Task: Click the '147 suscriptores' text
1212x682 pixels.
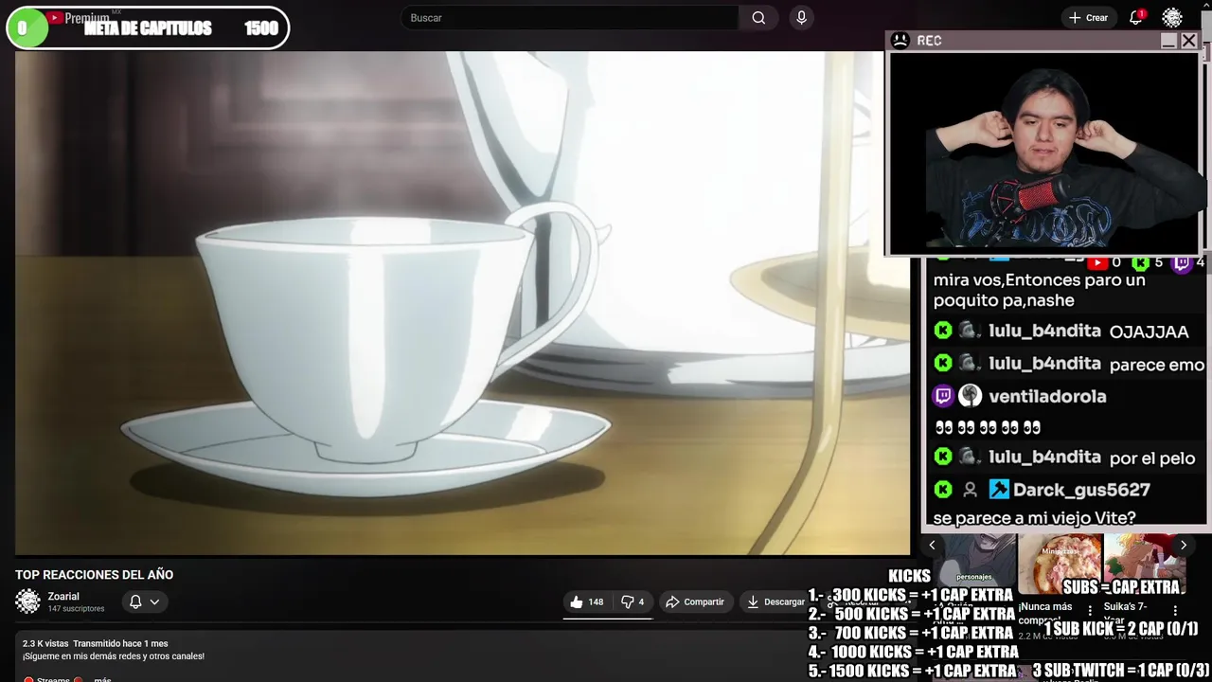Action: tap(76, 609)
